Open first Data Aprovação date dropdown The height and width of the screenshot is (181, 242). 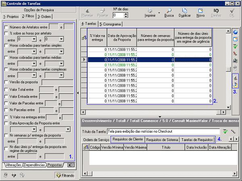(34, 129)
